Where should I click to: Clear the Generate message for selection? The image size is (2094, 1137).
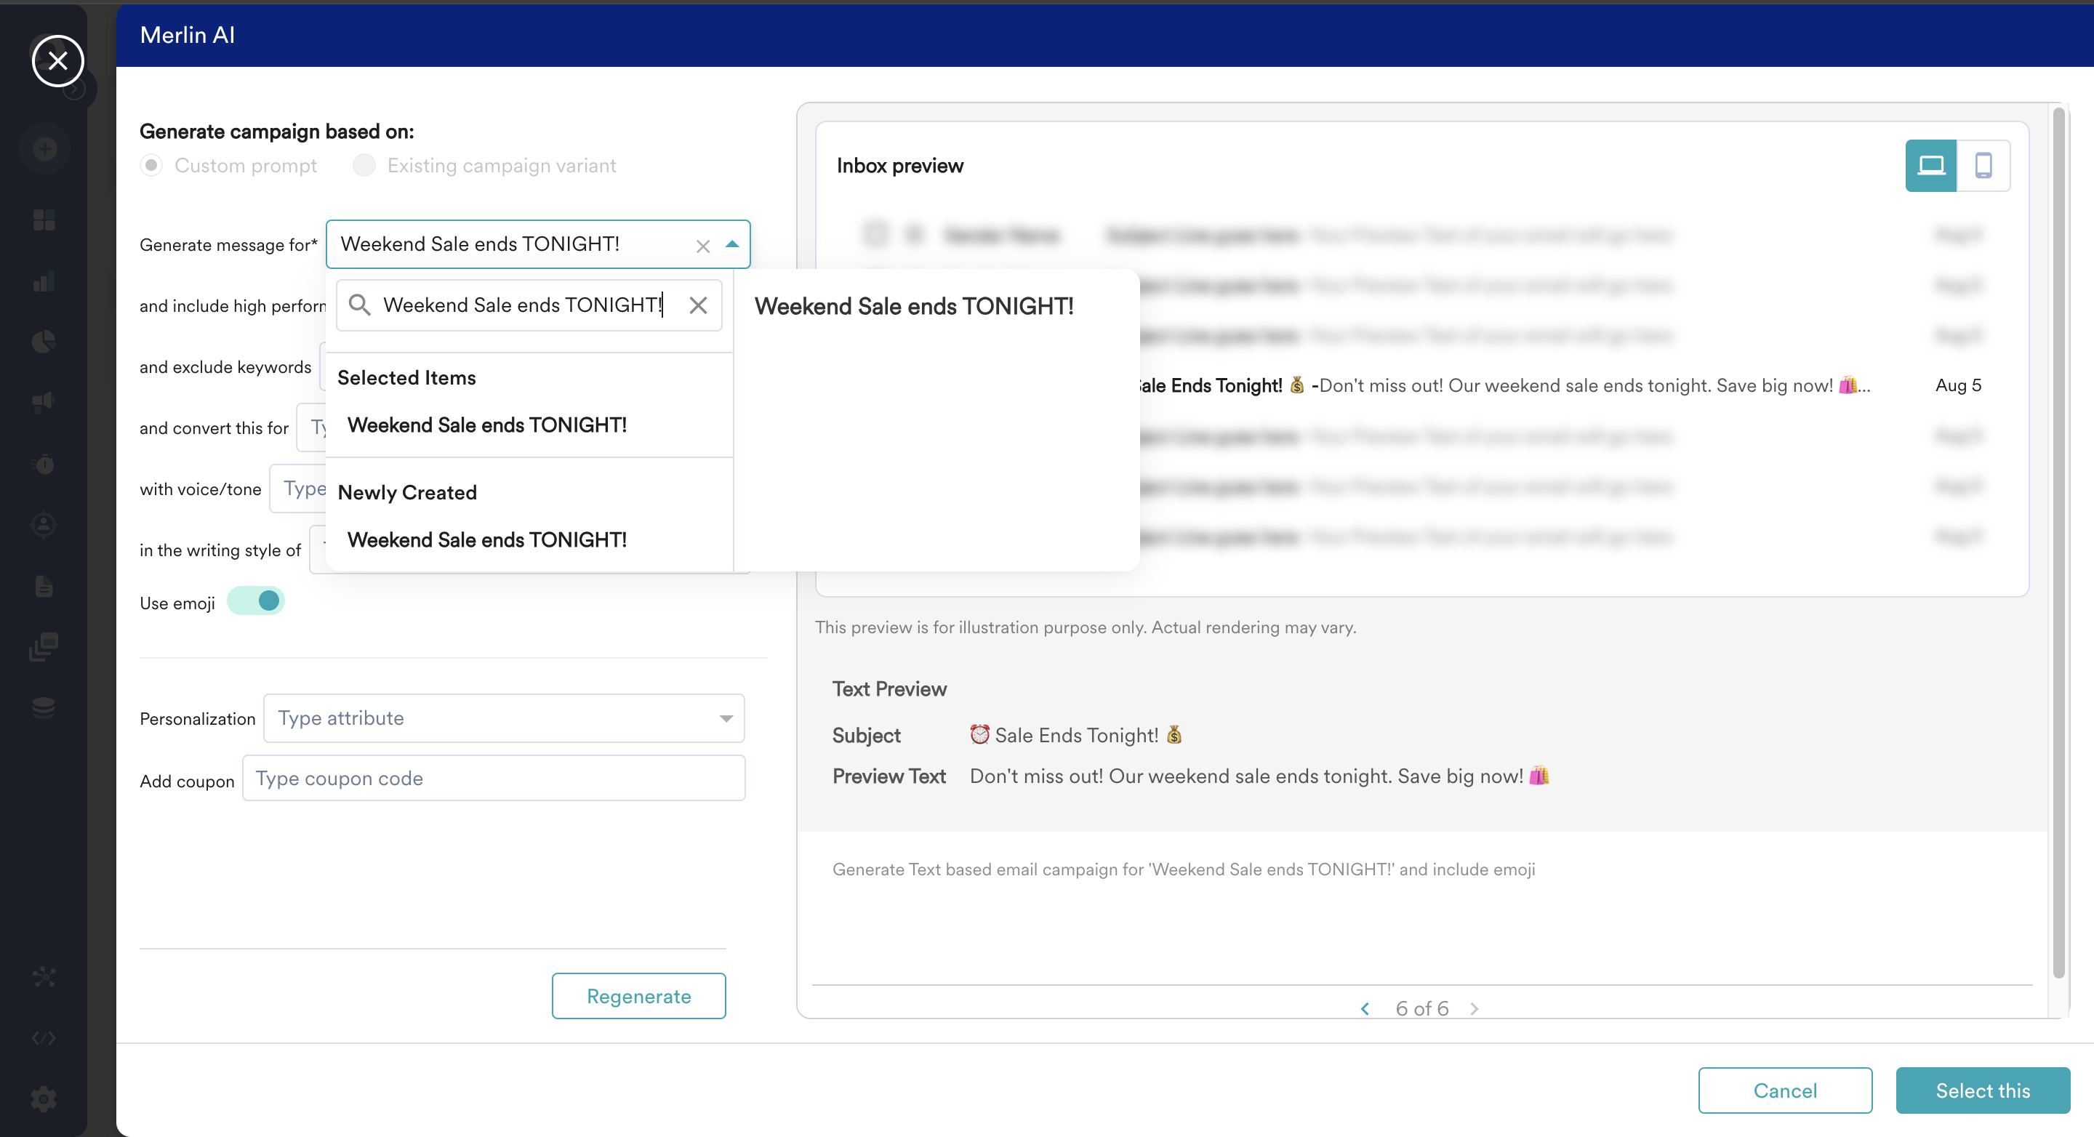703,246
